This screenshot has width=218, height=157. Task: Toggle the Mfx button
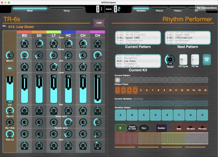10,68
